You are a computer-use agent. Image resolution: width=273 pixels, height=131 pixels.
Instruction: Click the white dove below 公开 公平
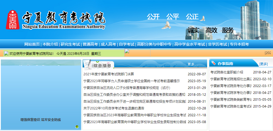click(x=166, y=25)
